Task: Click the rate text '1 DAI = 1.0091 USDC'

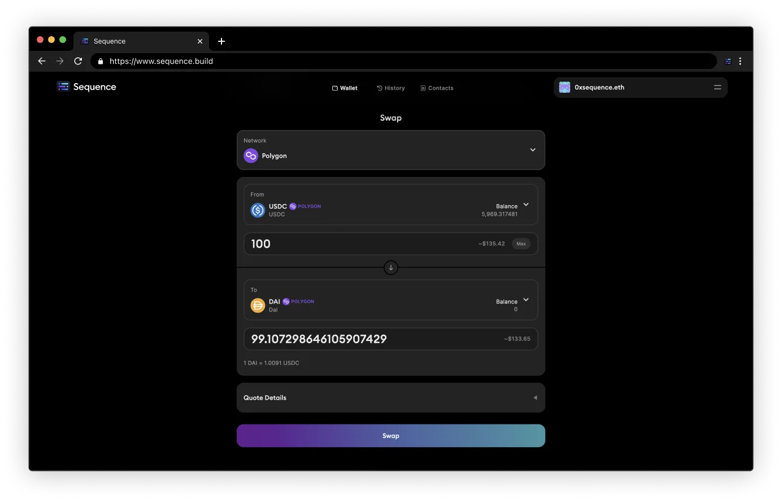Action: click(x=271, y=363)
